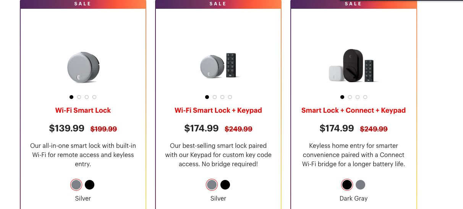Click the Smart Lock + Connect + Keypad image
The image size is (463, 209).
(353, 65)
